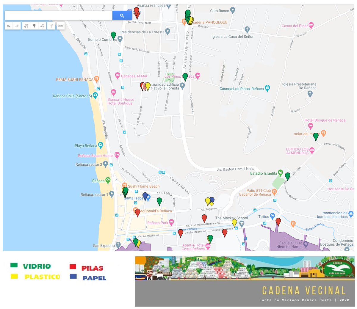The height and width of the screenshot is (309, 357).
Task: Click the Patio 511 Club restaurant icon
Action: point(274,192)
